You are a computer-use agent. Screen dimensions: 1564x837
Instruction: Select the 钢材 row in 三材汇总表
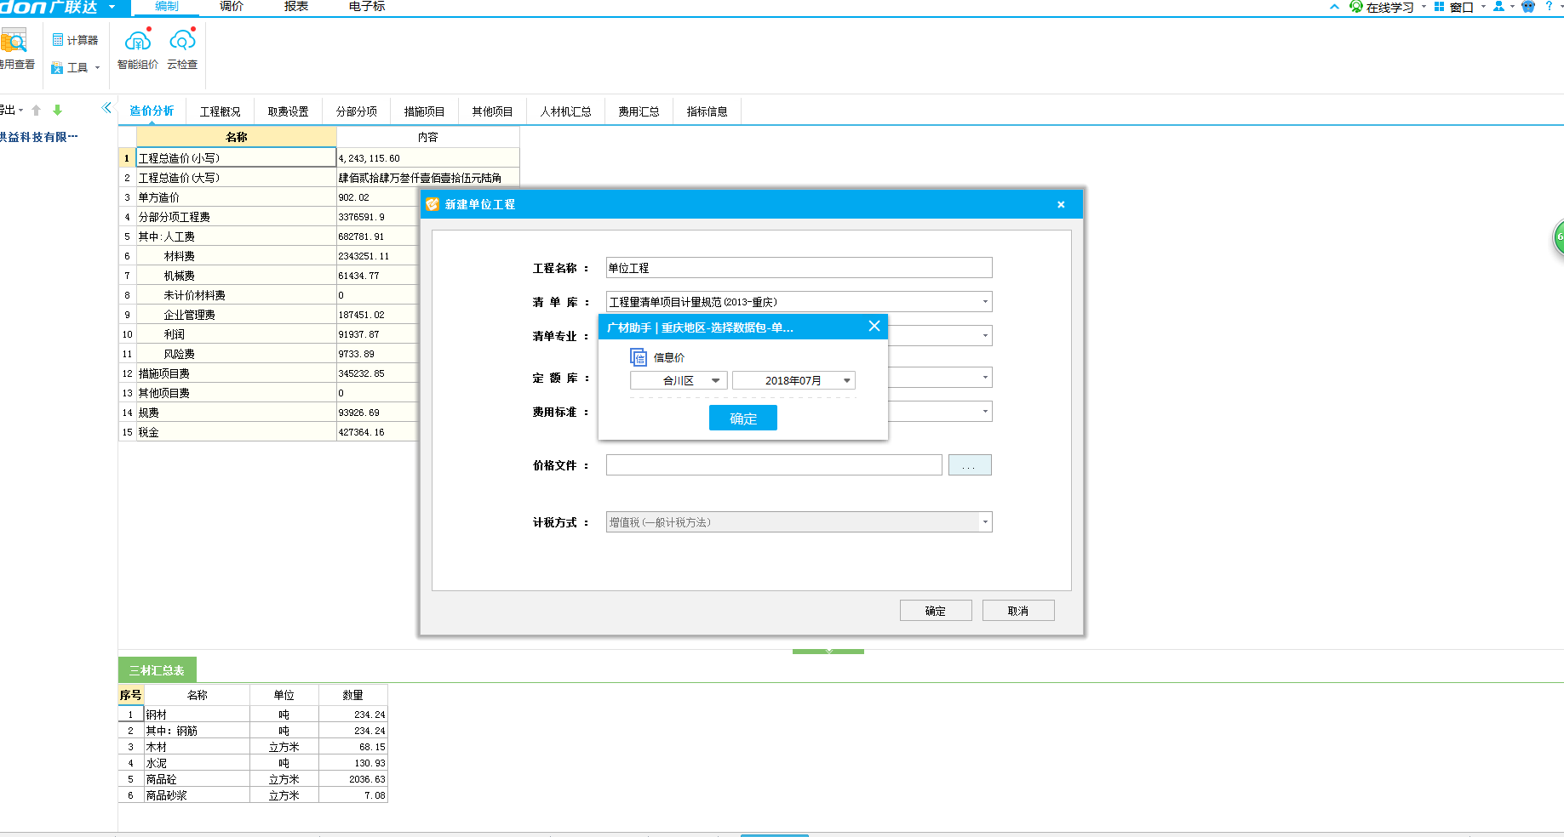pos(253,715)
